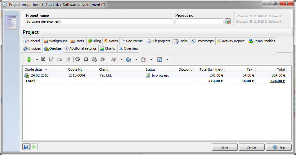This screenshot has height=155, width=296.
Task: Click the edit quote pencil icon
Action: (x=52, y=60)
